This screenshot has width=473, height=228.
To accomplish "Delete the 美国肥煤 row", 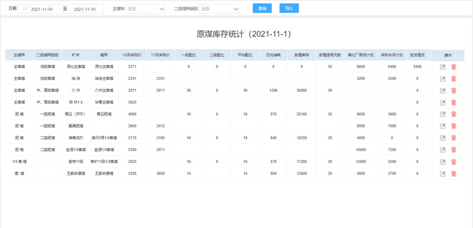I will [x=453, y=126].
